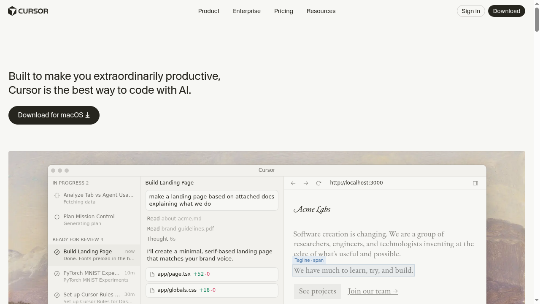Click Download for macOS
This screenshot has height=304, width=540.
point(54,115)
